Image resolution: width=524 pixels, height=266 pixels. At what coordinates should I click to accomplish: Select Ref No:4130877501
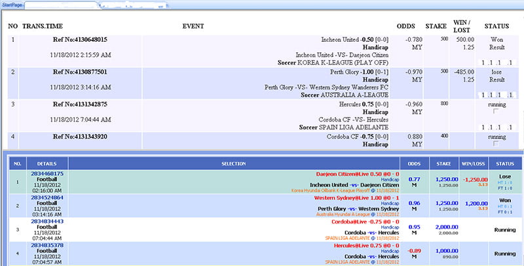[80, 72]
